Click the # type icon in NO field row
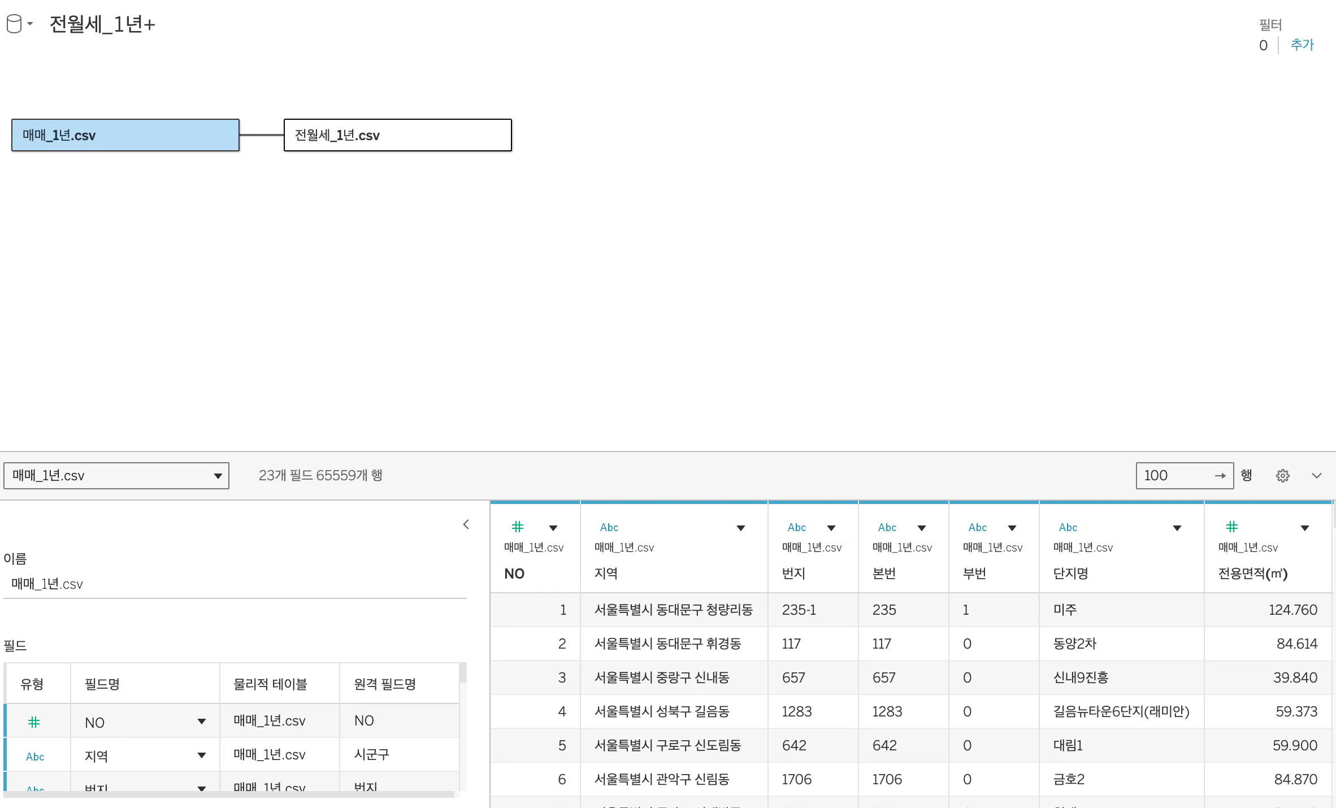Viewport: 1336px width, 808px height. [x=34, y=722]
